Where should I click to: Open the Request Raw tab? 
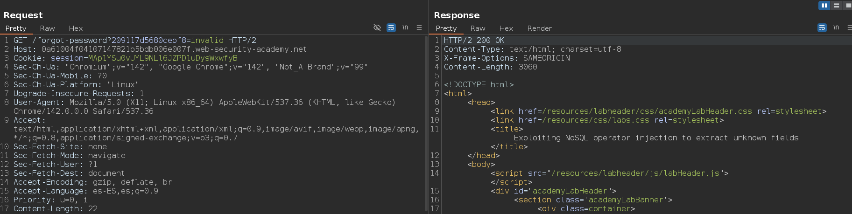47,28
